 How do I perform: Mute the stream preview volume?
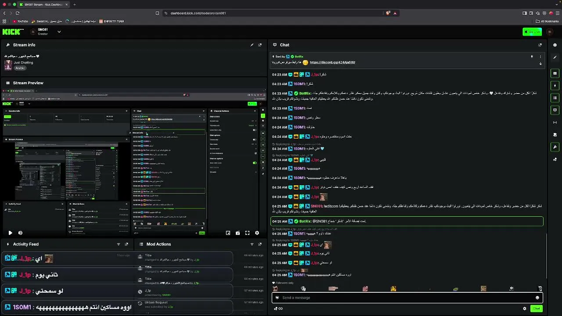pyautogui.click(x=20, y=233)
